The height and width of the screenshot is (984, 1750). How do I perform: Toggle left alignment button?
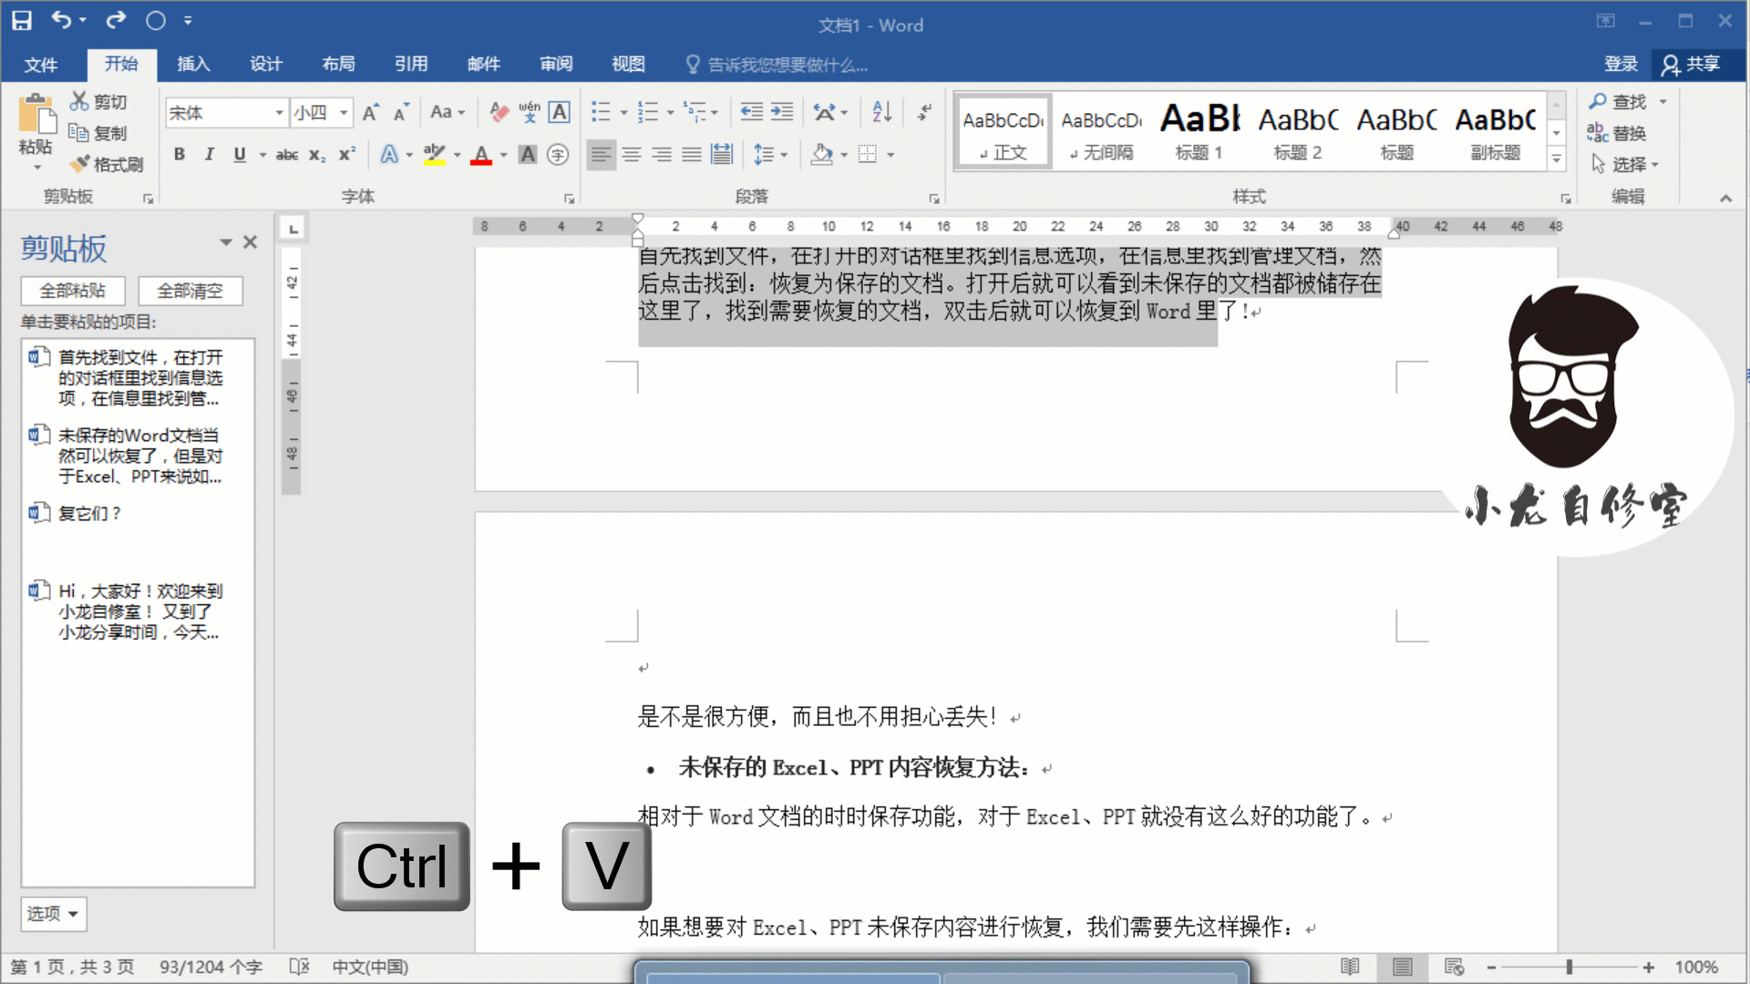(601, 155)
